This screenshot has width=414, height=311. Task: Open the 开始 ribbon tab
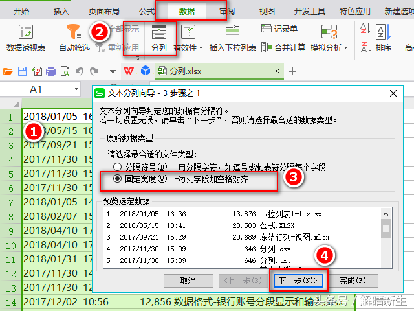click(21, 11)
